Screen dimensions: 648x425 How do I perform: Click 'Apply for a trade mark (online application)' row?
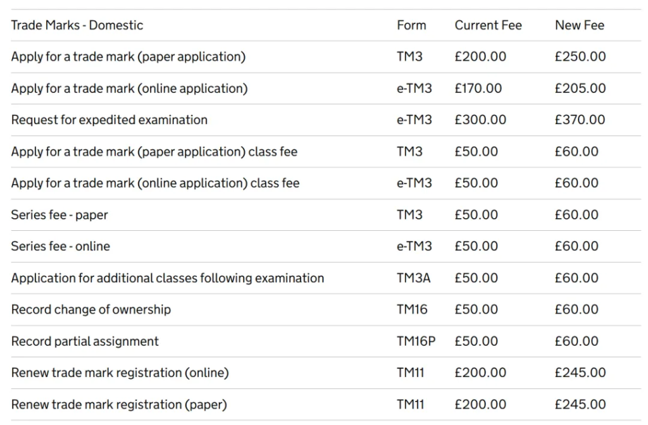[x=129, y=89]
